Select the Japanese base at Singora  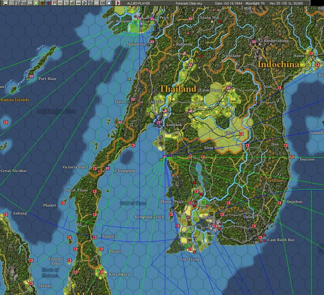pyautogui.click(x=95, y=237)
